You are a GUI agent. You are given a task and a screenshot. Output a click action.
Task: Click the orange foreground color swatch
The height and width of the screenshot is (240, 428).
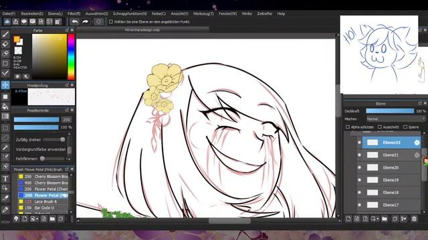17,39
